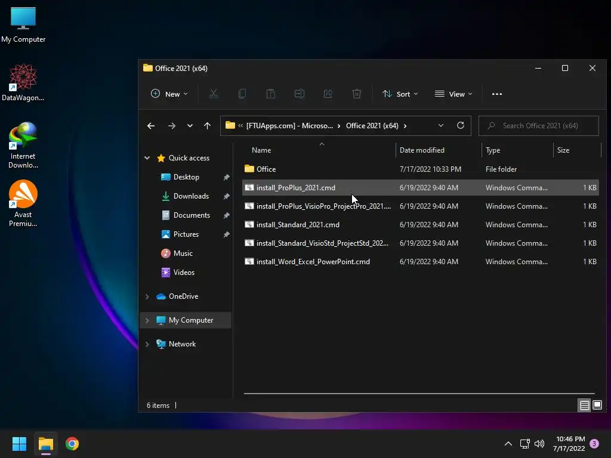Open the See more ellipsis menu
The width and height of the screenshot is (611, 458).
click(x=497, y=94)
